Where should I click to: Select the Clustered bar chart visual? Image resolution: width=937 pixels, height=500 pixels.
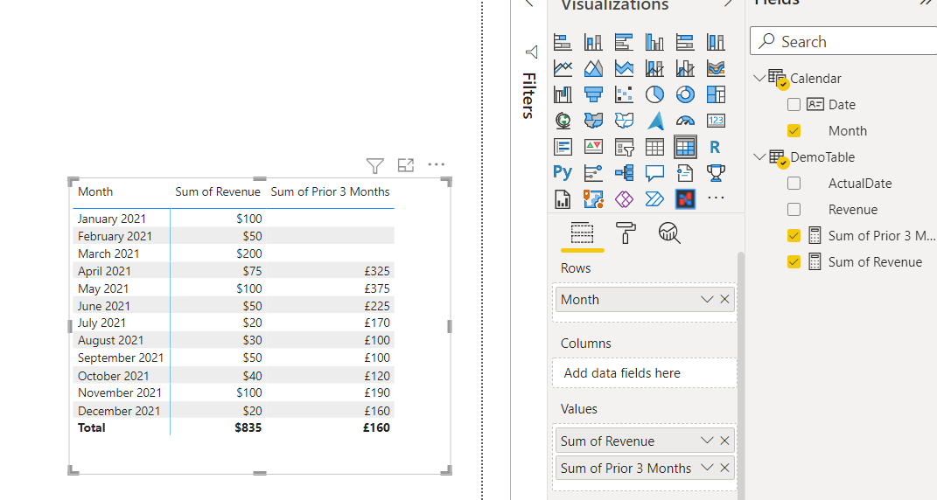(624, 42)
